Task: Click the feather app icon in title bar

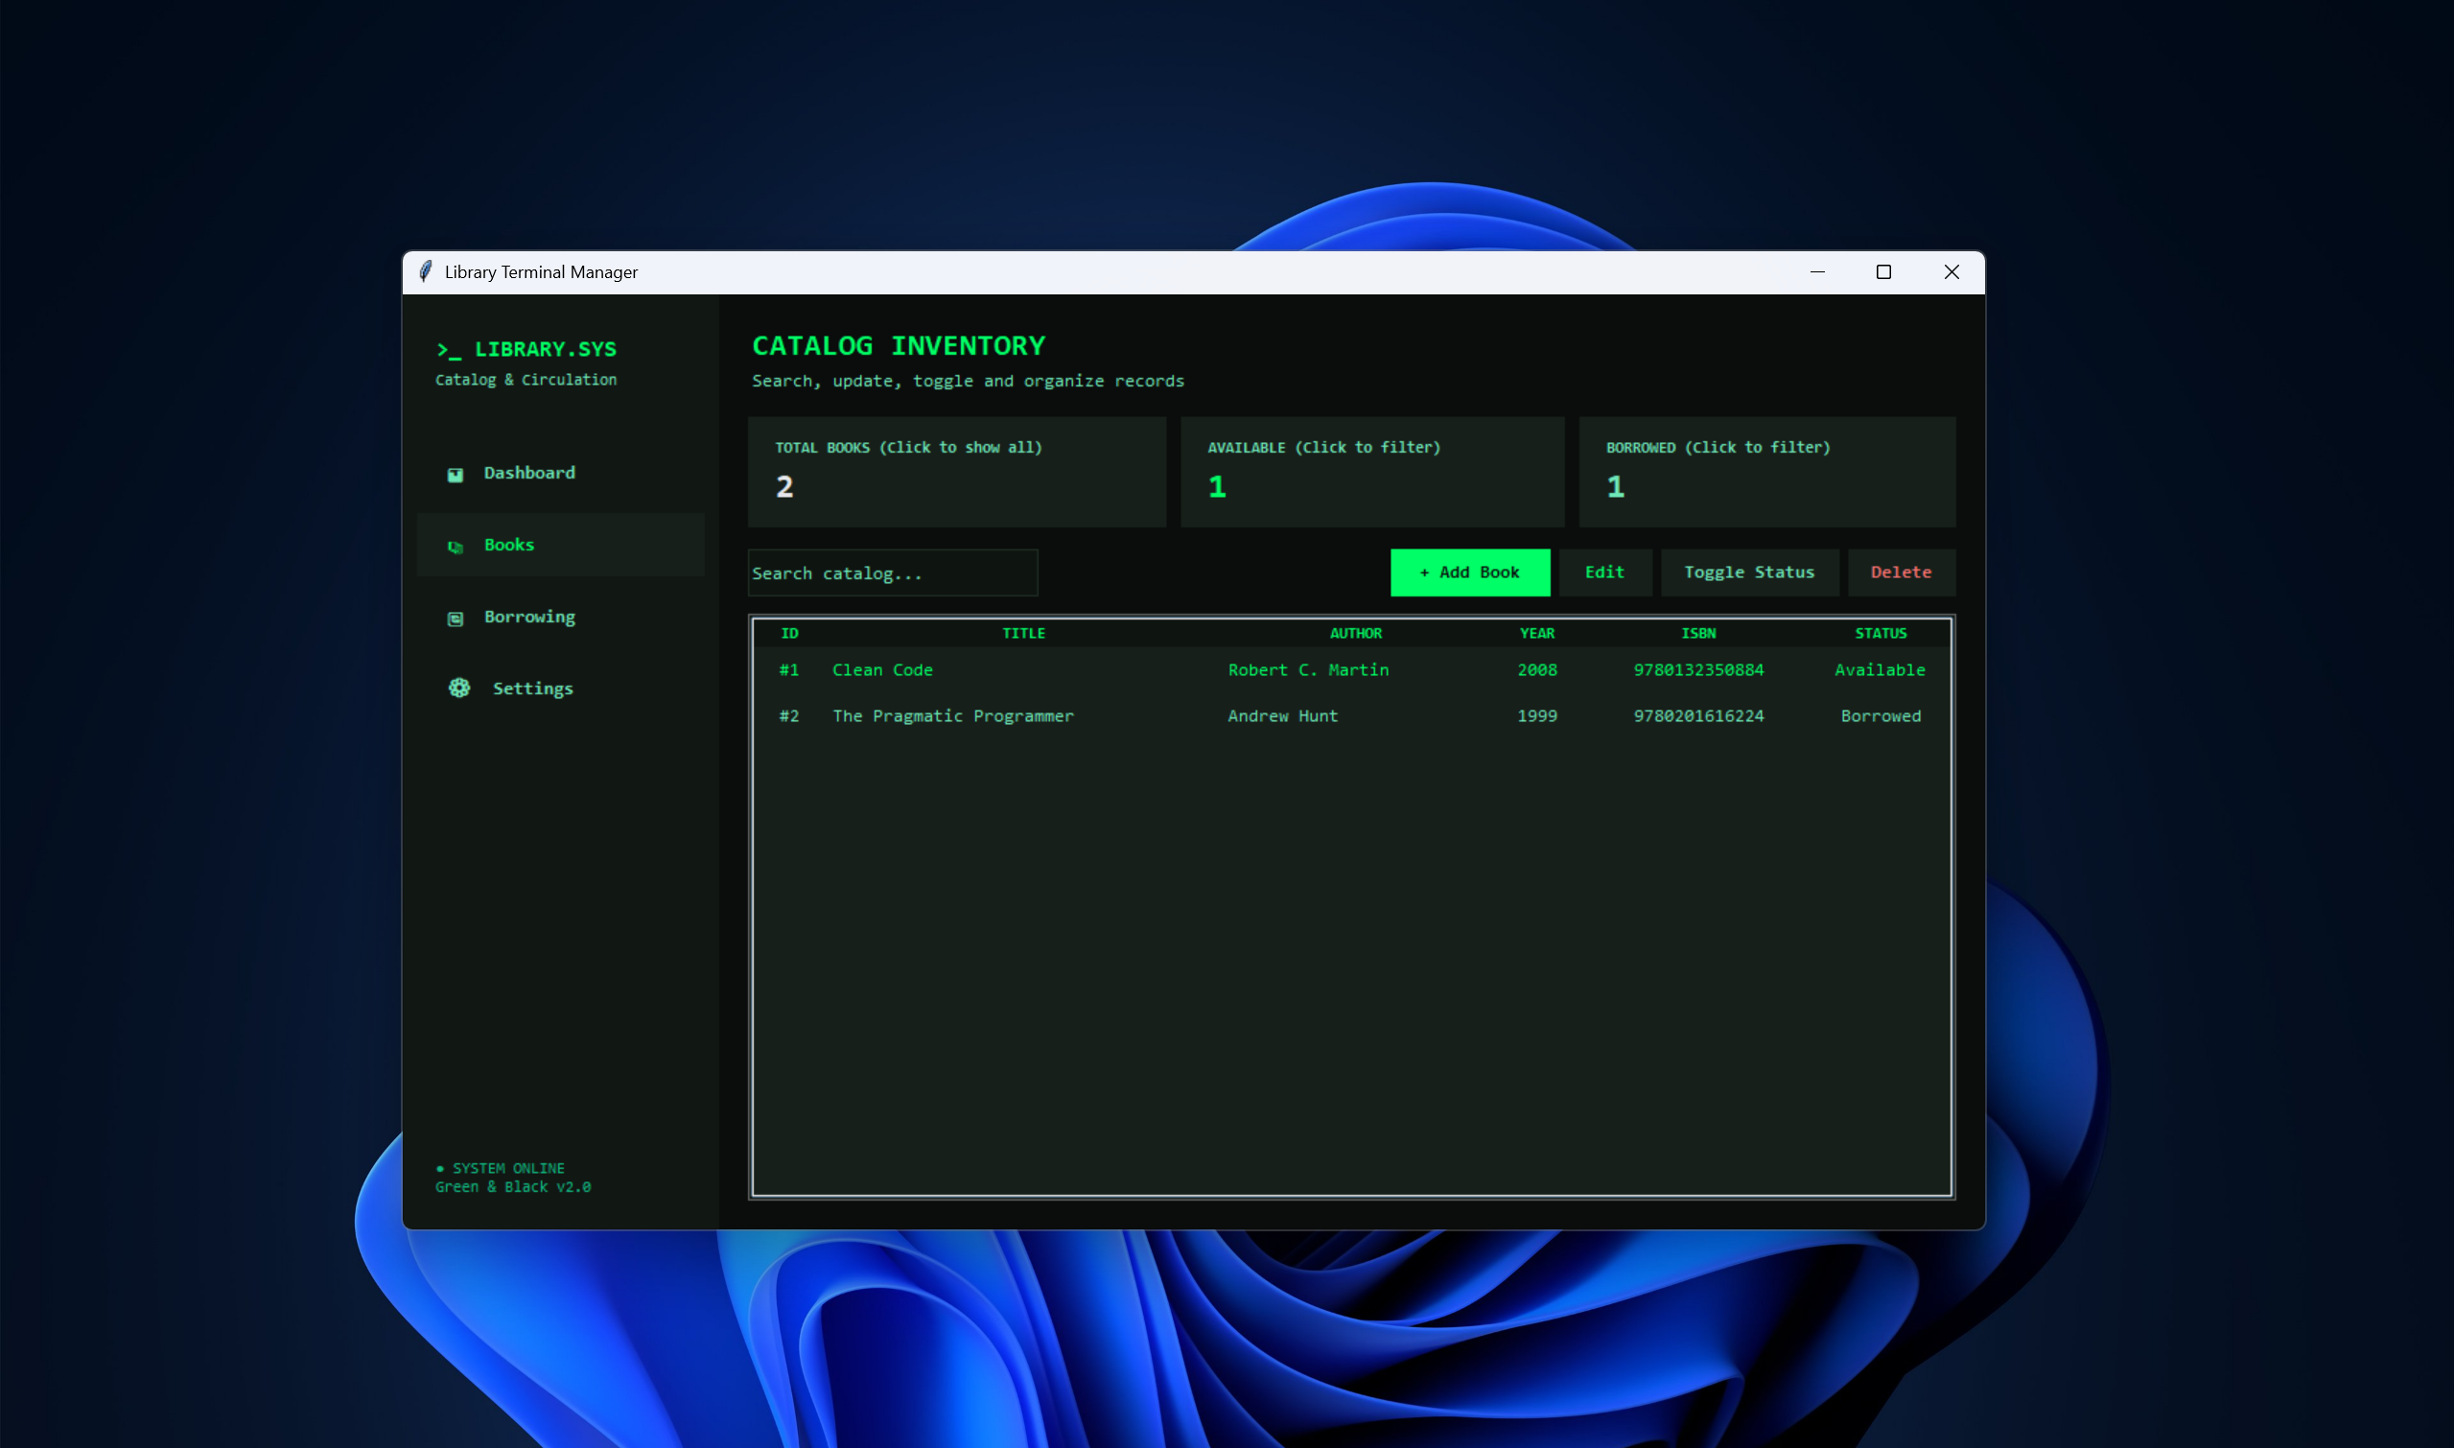Action: (426, 271)
